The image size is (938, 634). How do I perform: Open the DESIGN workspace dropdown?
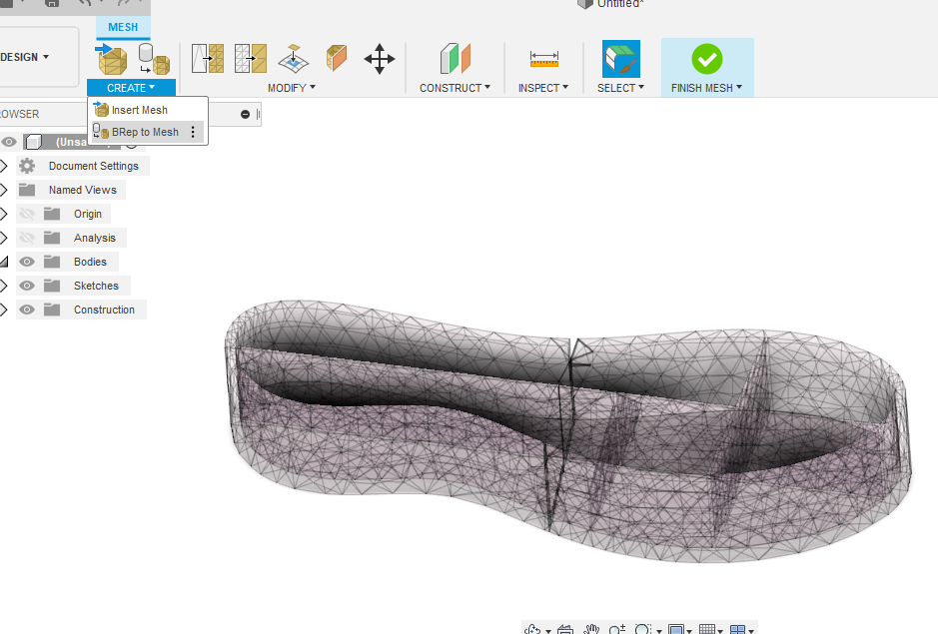coord(25,57)
